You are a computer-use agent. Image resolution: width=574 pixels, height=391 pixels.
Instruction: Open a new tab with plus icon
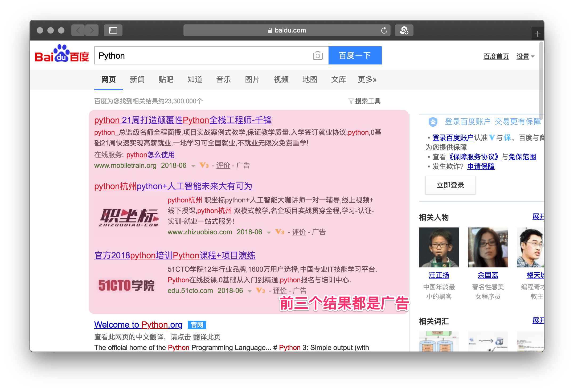click(x=537, y=34)
